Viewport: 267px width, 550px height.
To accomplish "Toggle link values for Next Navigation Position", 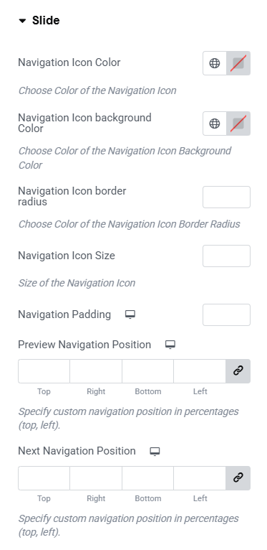I will 238,477.
